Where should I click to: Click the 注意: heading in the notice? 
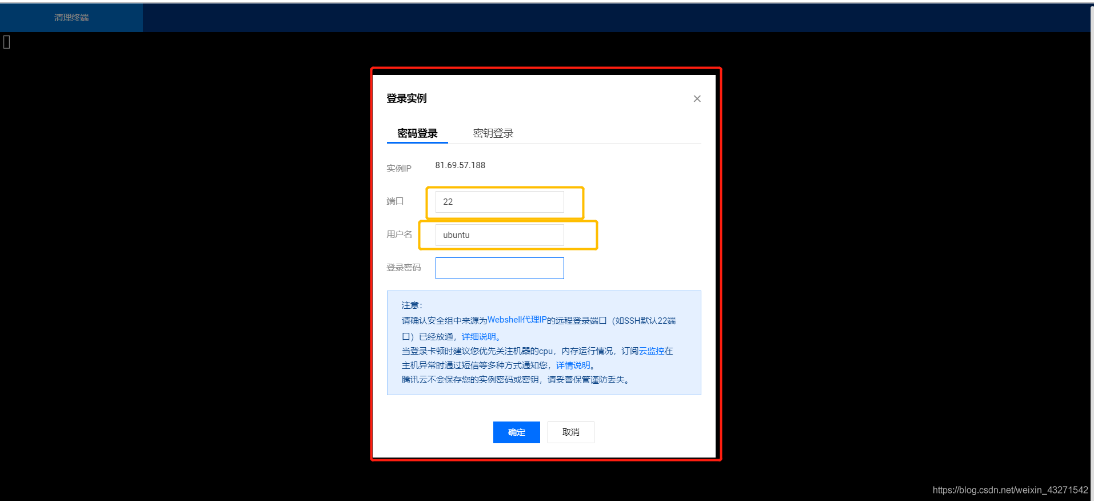pyautogui.click(x=412, y=305)
